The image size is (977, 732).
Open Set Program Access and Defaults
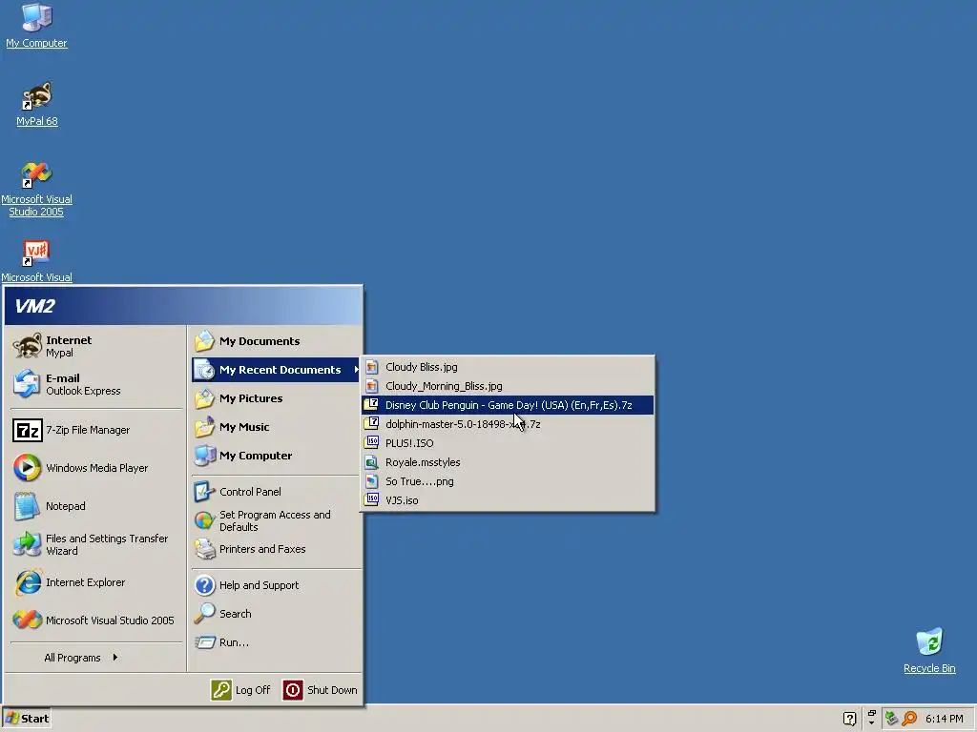tap(276, 520)
